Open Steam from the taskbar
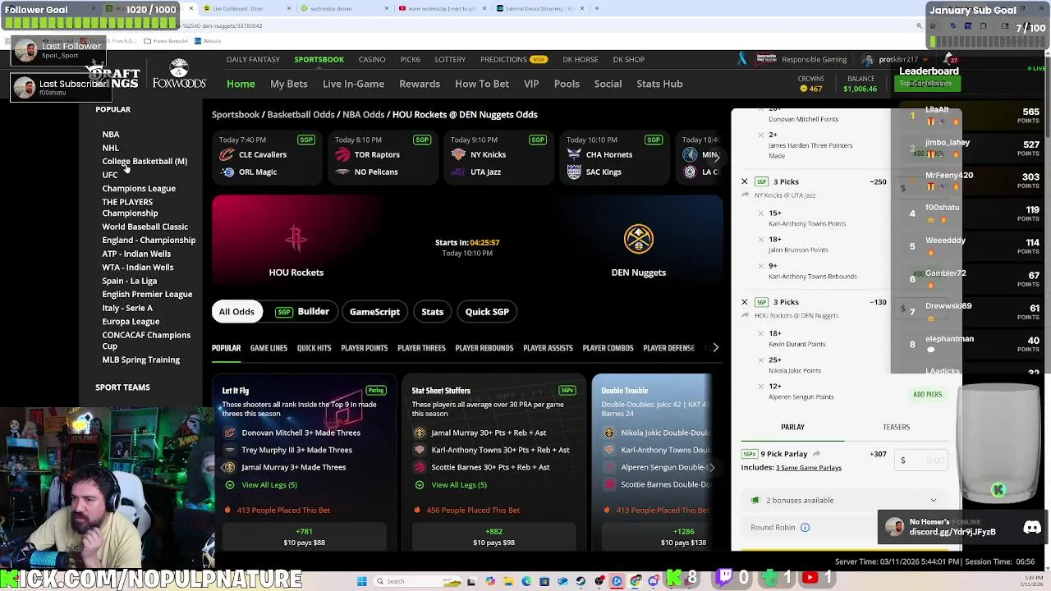The image size is (1051, 591). tap(581, 581)
